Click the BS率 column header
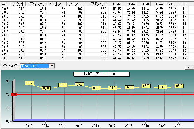The image size is (194, 129). point(129,4)
